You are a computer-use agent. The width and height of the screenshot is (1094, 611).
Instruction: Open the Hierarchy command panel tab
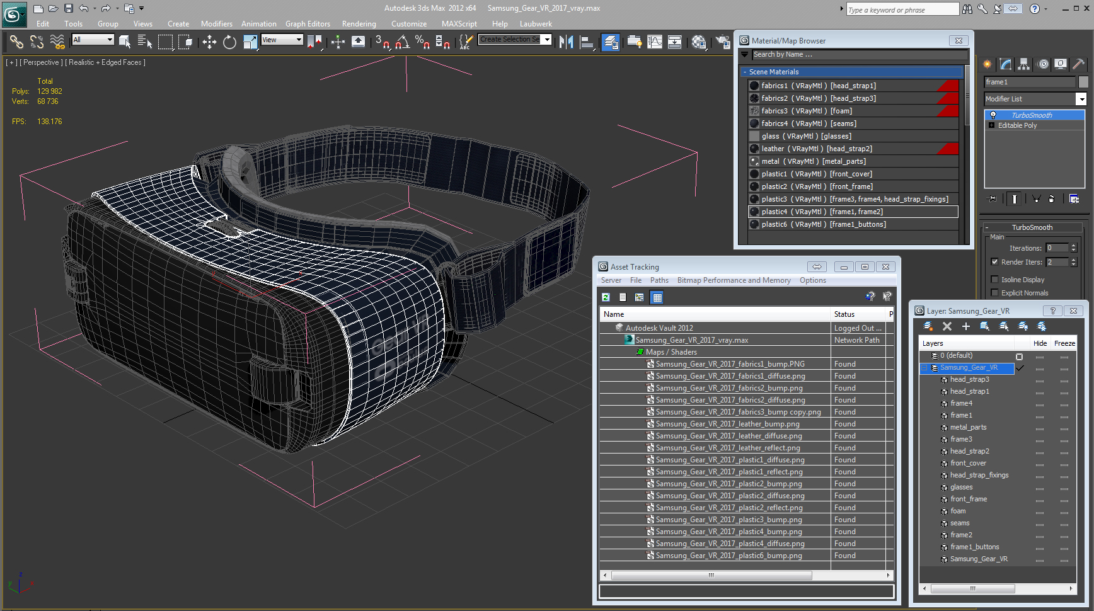coord(1023,64)
